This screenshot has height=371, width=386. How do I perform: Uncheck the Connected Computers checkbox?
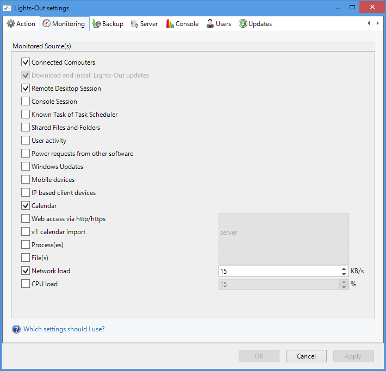tap(26, 62)
